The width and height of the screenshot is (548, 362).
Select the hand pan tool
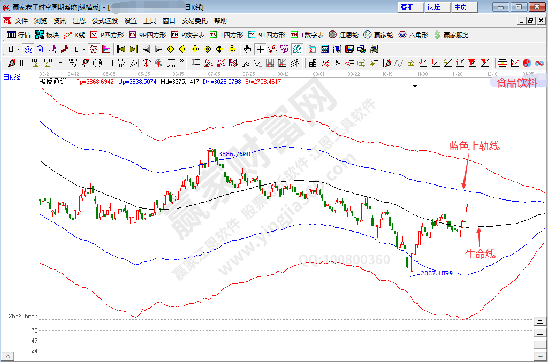point(247,49)
